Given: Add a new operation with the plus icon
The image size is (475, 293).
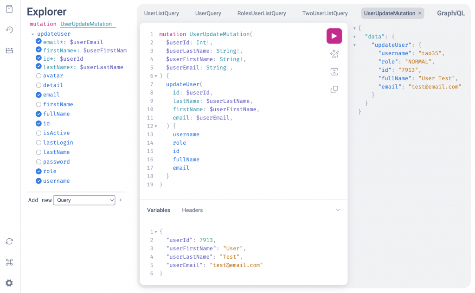Looking at the screenshot, I should (x=121, y=200).
